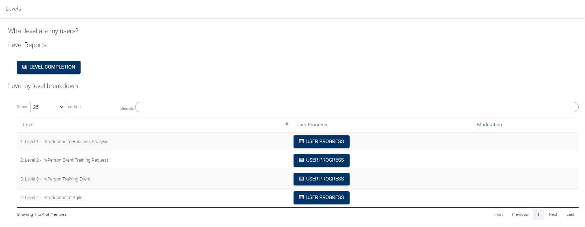This screenshot has height=227, width=585.
Task: Click the Levels breadcrumb title
Action: (x=13, y=9)
